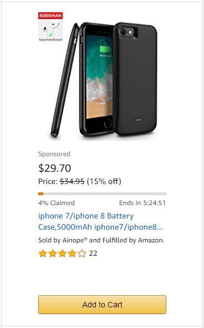Click the camera lens on the case back

(123, 31)
